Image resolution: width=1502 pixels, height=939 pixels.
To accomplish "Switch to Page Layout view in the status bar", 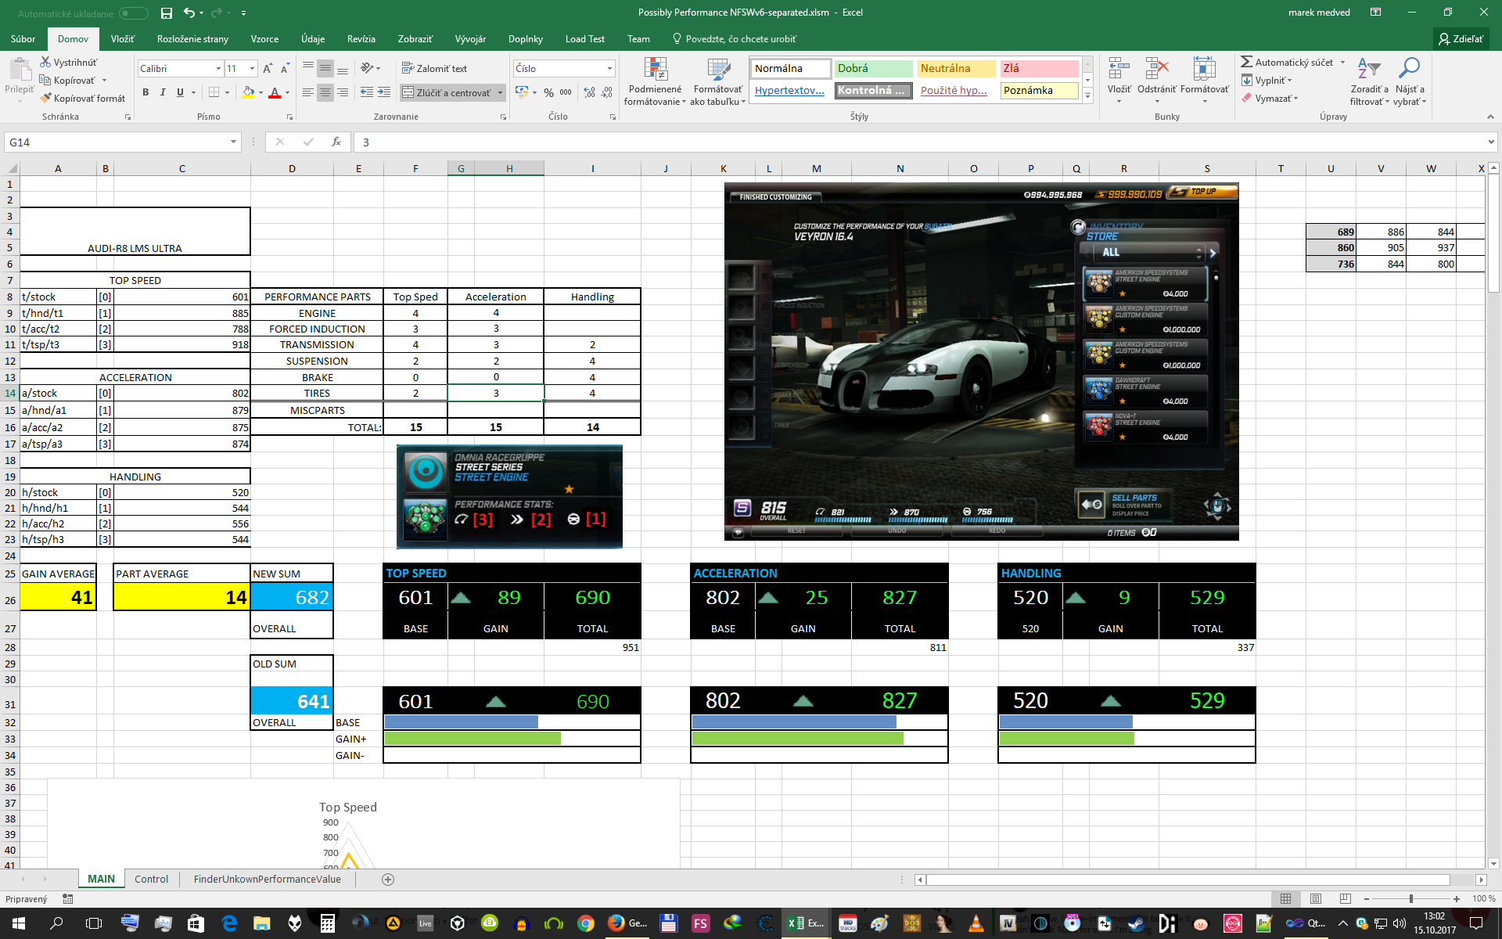I will [1316, 899].
